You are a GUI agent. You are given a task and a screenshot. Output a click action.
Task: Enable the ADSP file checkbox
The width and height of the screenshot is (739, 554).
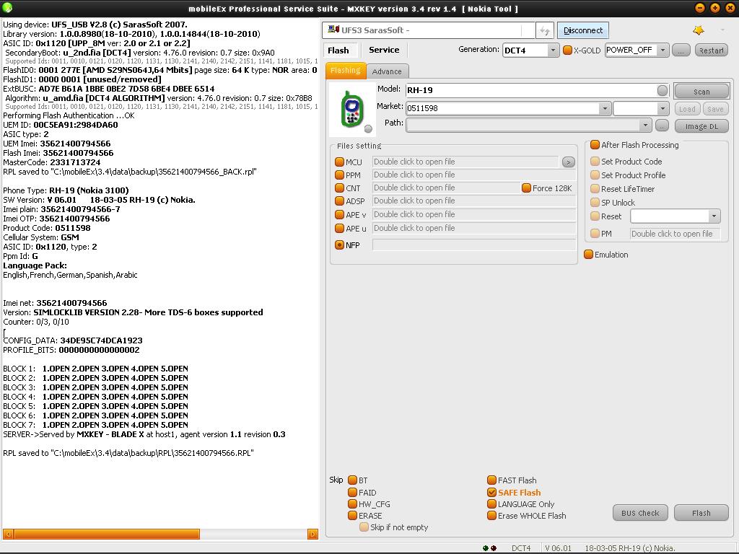point(339,201)
